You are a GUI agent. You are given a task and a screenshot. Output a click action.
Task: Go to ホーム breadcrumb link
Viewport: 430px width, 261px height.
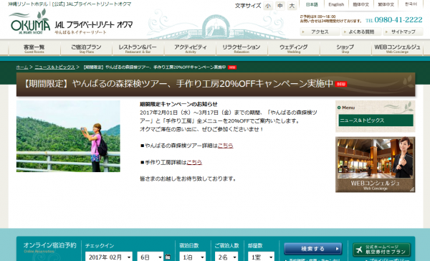coord(22,67)
